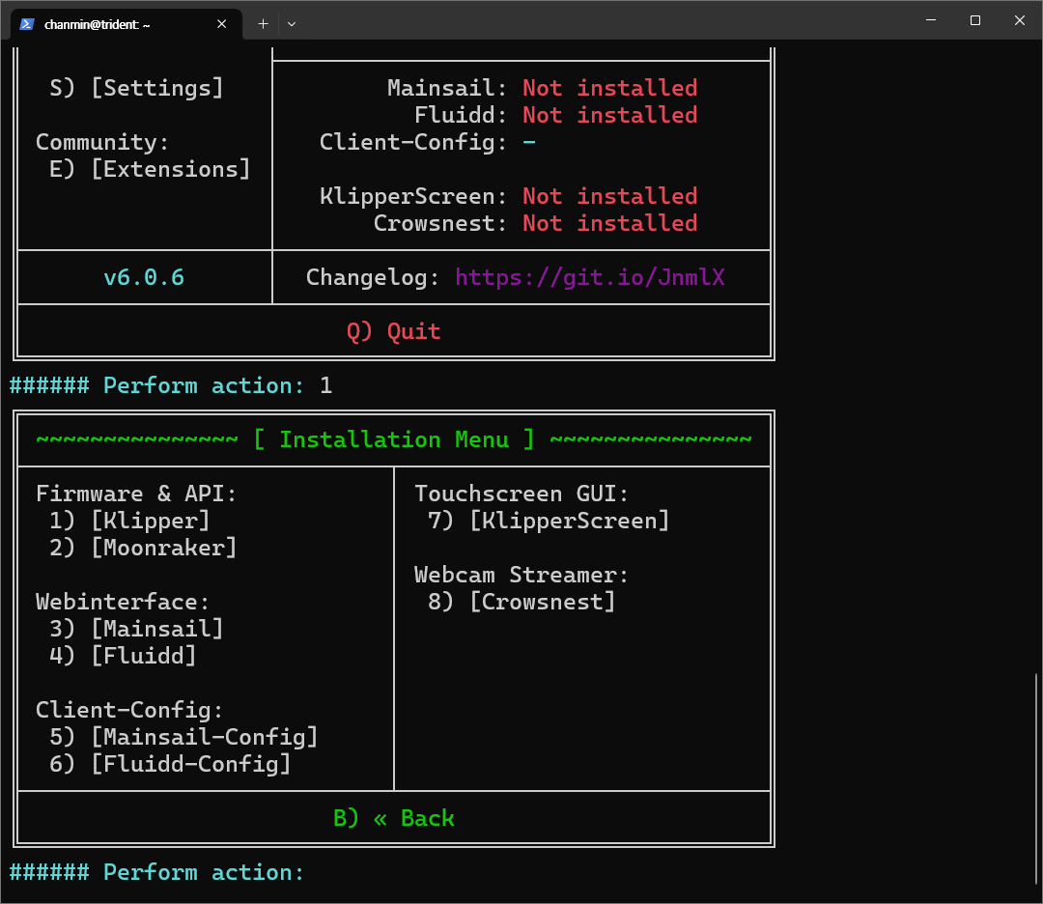This screenshot has width=1043, height=904.
Task: Minimize the terminal window
Action: tap(931, 20)
